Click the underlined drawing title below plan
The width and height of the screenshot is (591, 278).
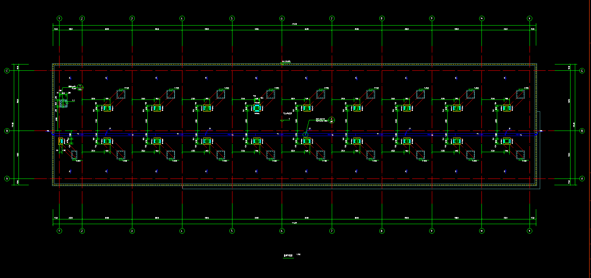[x=289, y=255]
